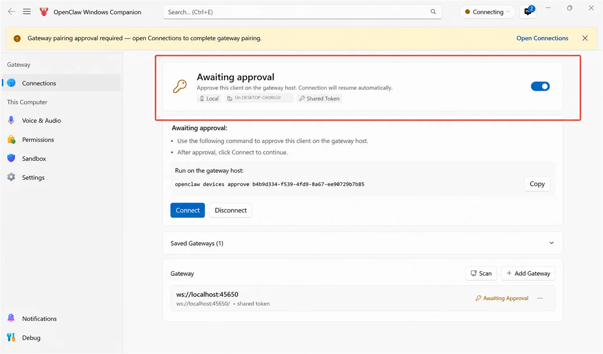Viewport: 603px width, 354px height.
Task: Open the hamburger navigation menu
Action: coord(27,12)
